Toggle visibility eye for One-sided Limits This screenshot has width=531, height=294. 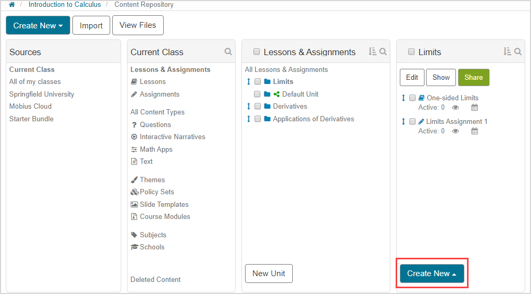(455, 108)
